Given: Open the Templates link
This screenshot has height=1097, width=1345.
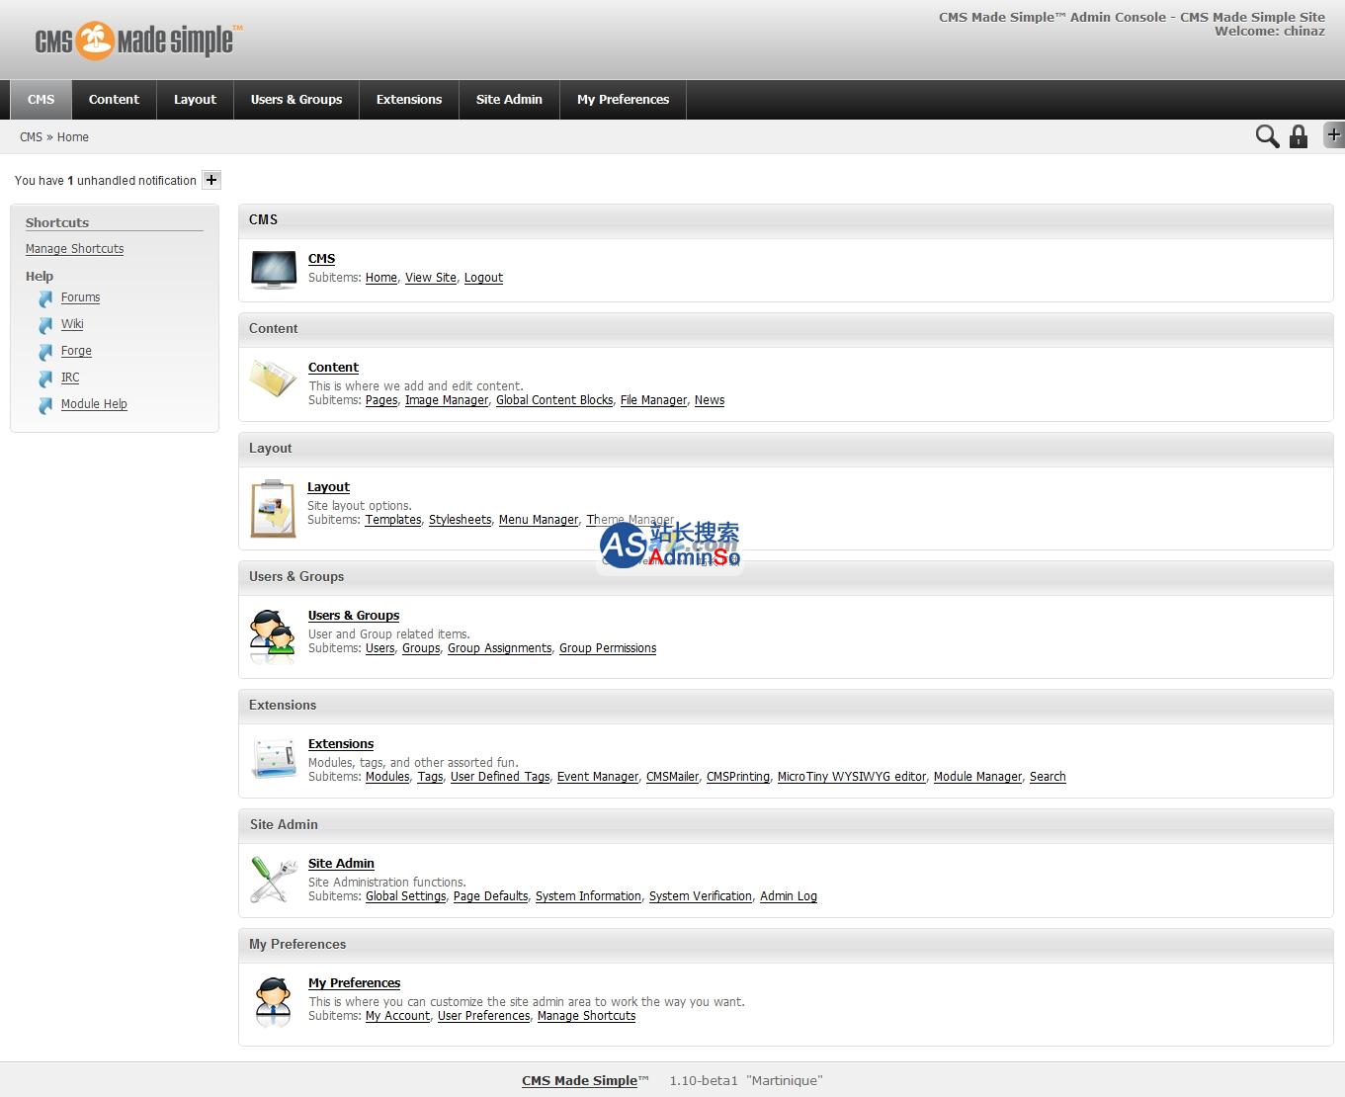Looking at the screenshot, I should 393,520.
